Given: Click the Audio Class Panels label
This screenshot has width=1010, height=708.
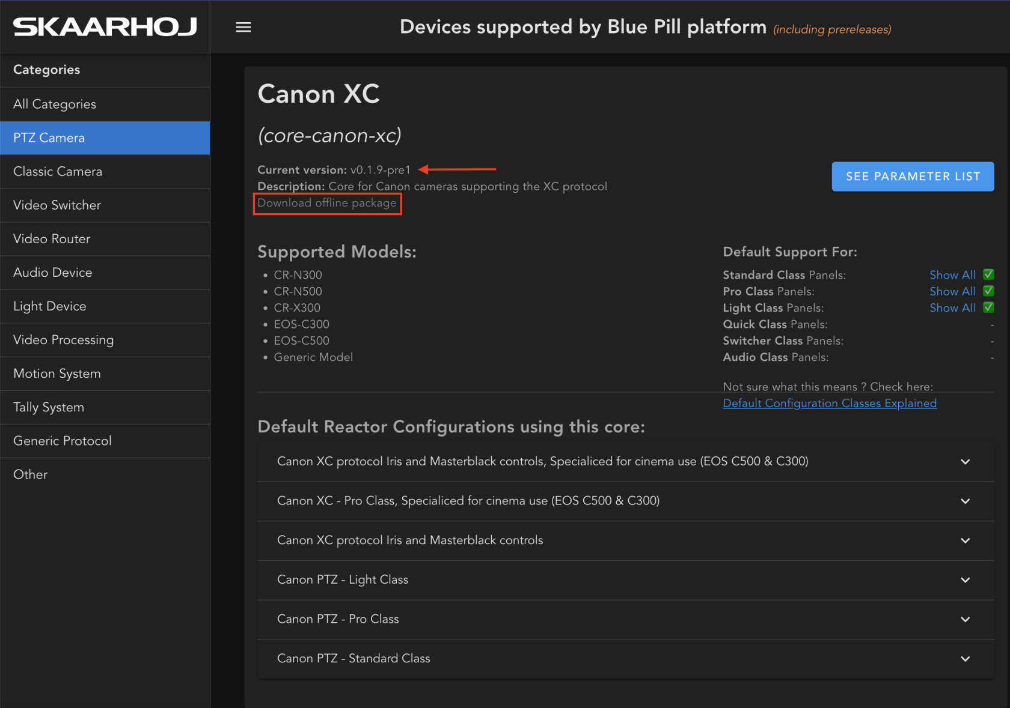Looking at the screenshot, I should coord(776,357).
